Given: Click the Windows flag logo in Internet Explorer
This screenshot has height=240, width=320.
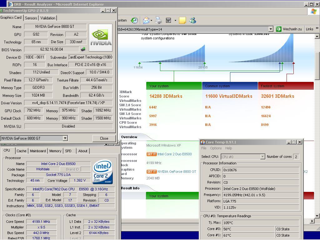Looking at the screenshot, I should [x=313, y=12].
